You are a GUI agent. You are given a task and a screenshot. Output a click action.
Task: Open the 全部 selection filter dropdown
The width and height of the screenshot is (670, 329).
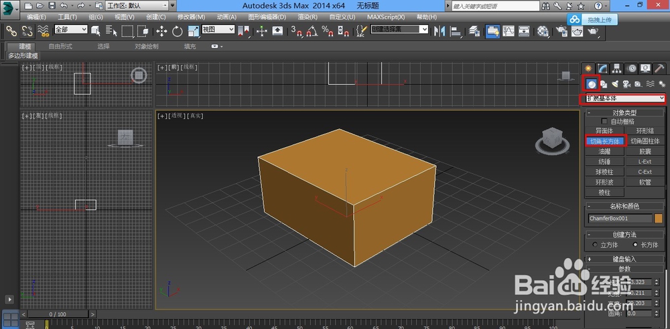(71, 29)
